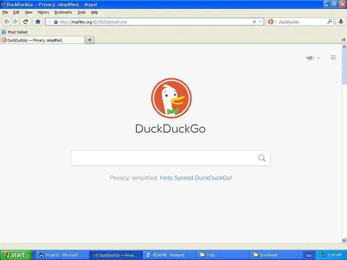Switch to the Downloads taskbar folder

tap(277, 255)
